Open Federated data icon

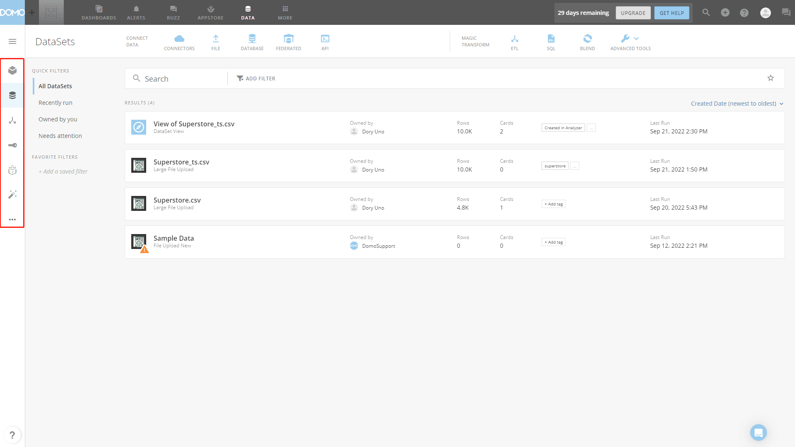pyautogui.click(x=289, y=42)
